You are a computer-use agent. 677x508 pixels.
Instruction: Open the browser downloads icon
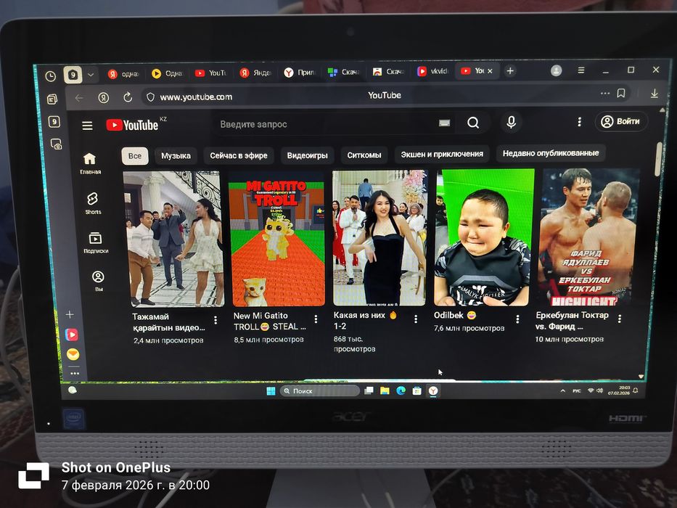tap(654, 94)
